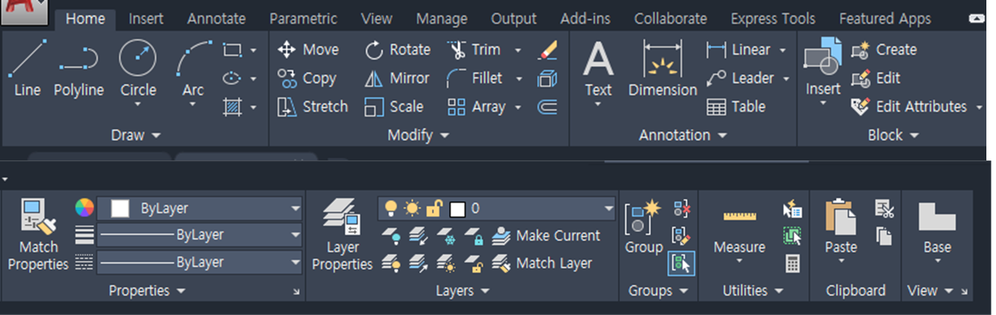Toggle the ribbon minimize button
The width and height of the screenshot is (996, 315).
[x=977, y=19]
